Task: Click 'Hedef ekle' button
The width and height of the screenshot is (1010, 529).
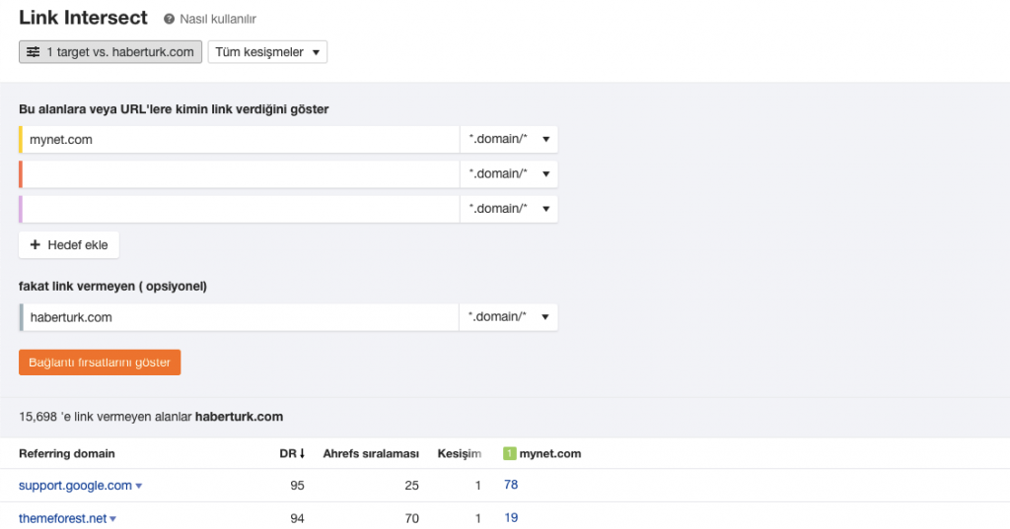Action: tap(69, 244)
